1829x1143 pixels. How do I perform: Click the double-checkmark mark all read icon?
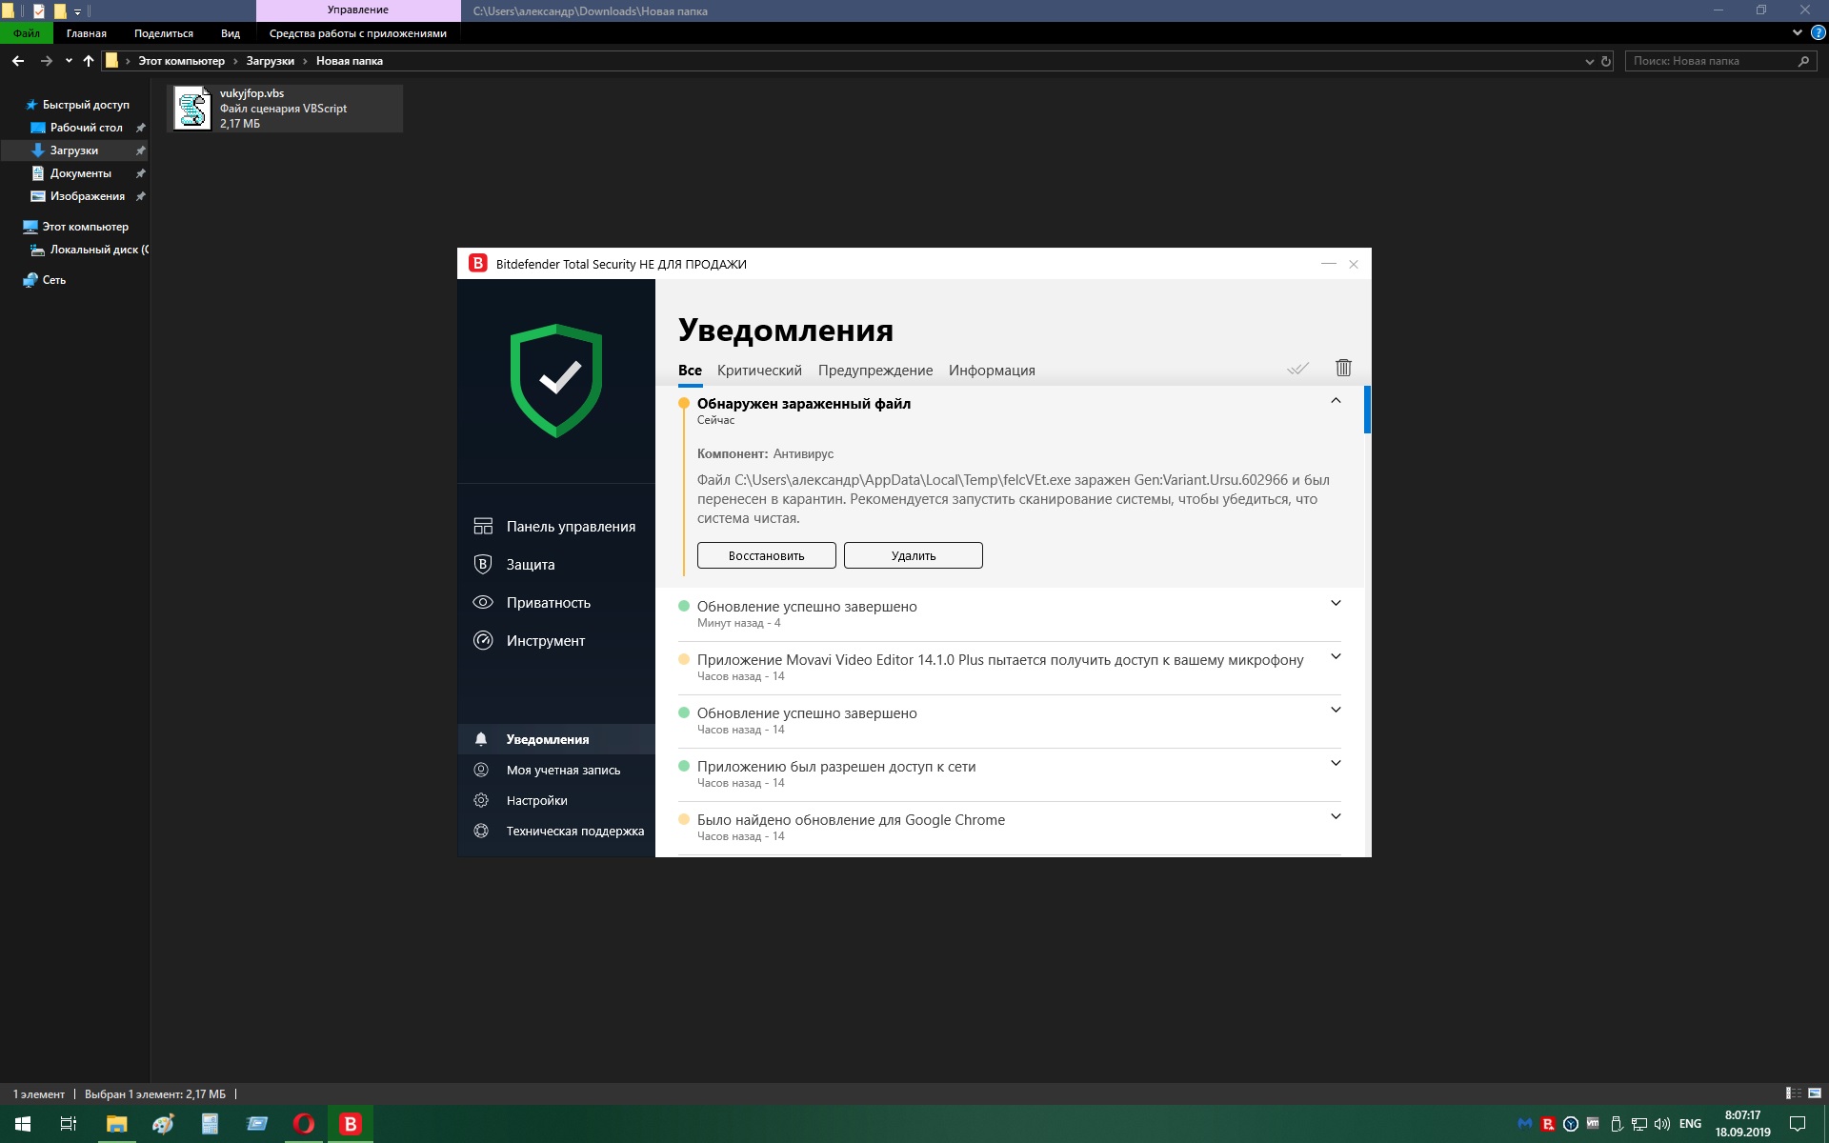(x=1297, y=369)
